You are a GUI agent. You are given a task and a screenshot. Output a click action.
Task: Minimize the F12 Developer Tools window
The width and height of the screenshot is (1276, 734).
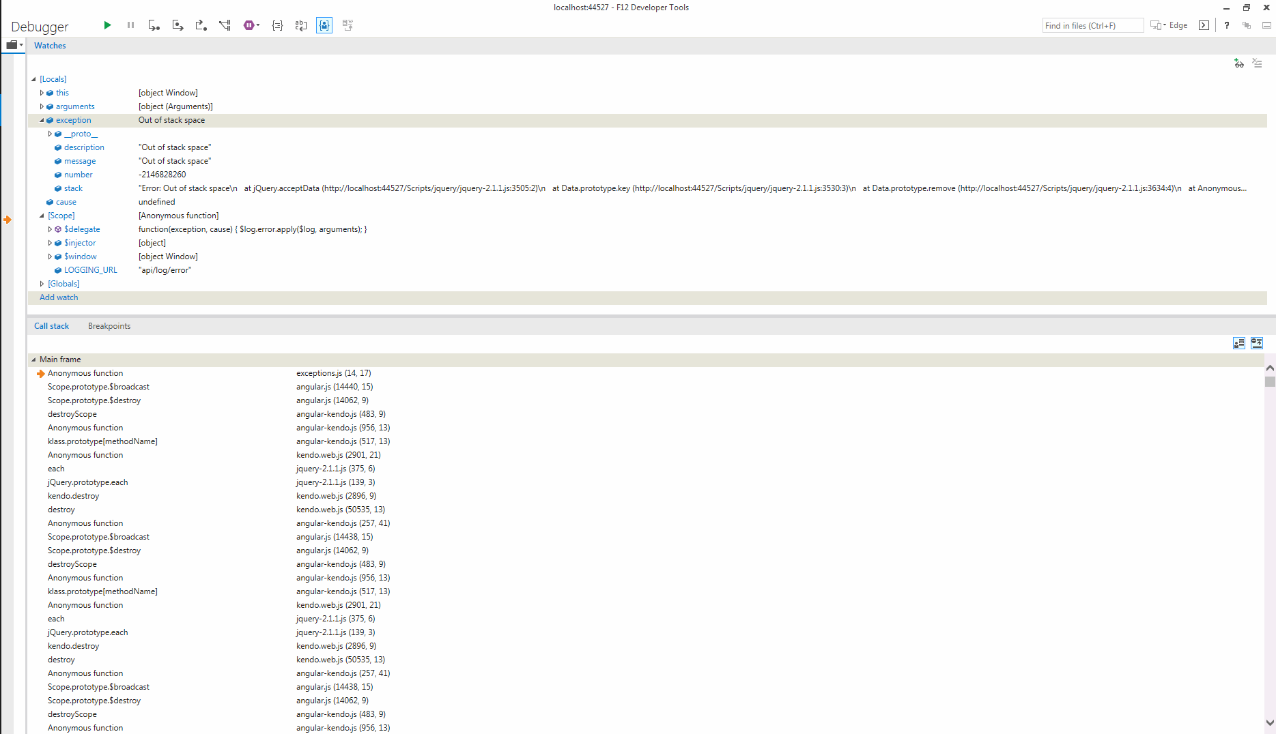(1226, 8)
